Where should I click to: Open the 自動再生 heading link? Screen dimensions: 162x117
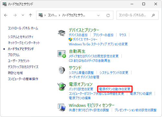point(77,51)
